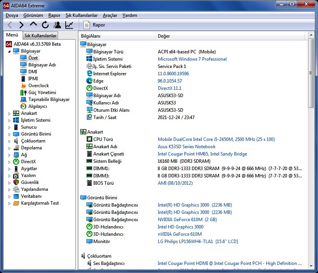The image size is (318, 273).
Task: Open the AMI (08/10/2012) BIOS link
Action: click(x=175, y=183)
